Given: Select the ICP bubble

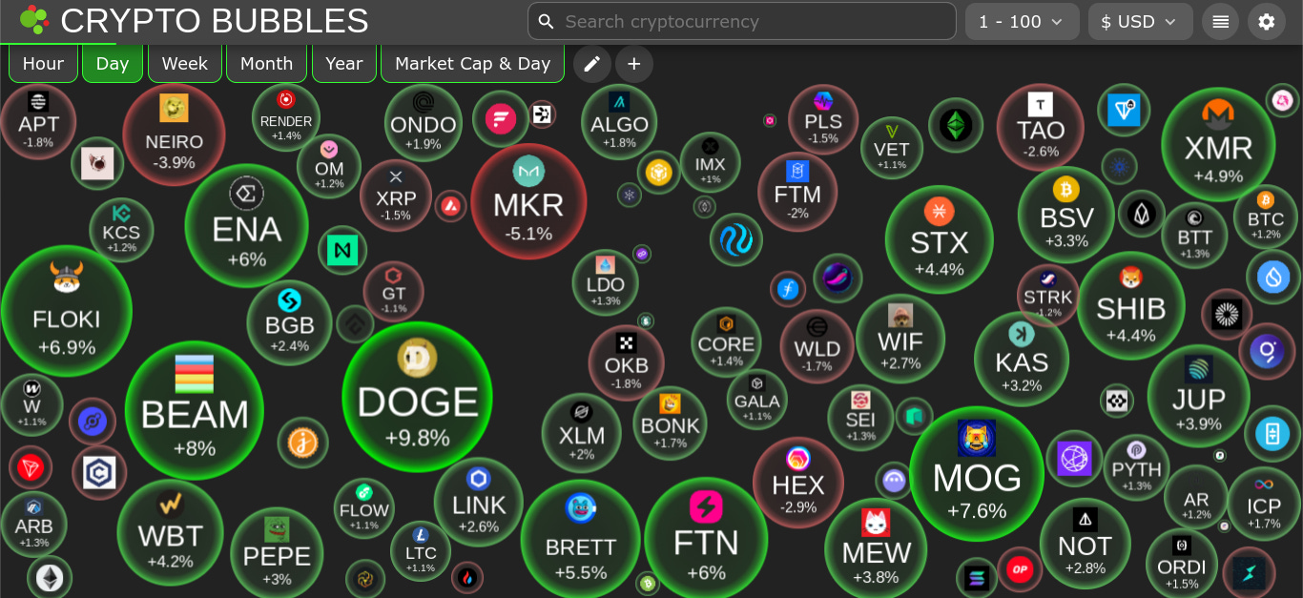Looking at the screenshot, I should click(1264, 504).
